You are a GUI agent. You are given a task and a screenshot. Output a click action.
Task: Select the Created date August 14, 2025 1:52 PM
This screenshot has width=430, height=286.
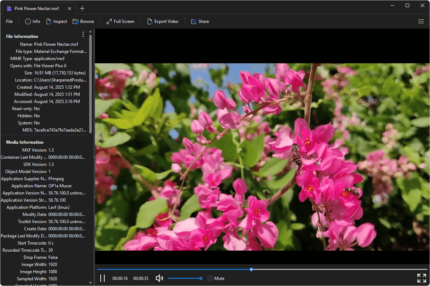[x=57, y=87]
